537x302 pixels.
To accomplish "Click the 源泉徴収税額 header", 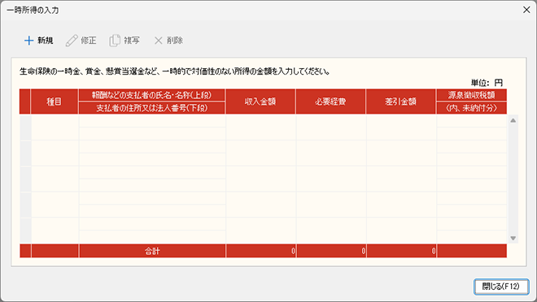I will [472, 95].
